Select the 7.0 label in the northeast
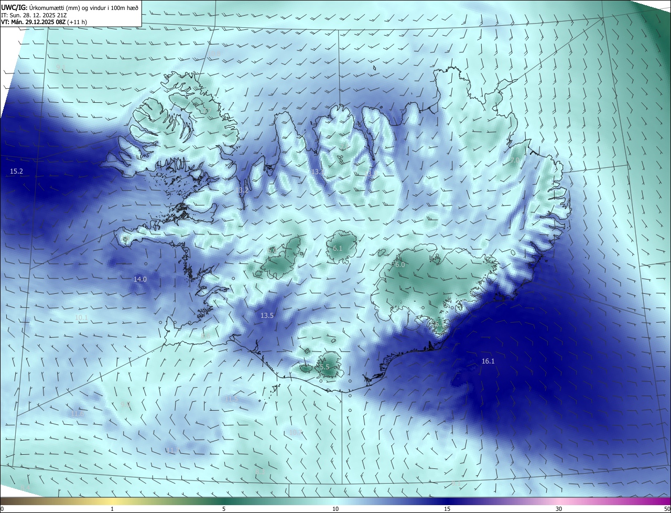Image resolution: width=671 pixels, height=513 pixels. [x=515, y=161]
